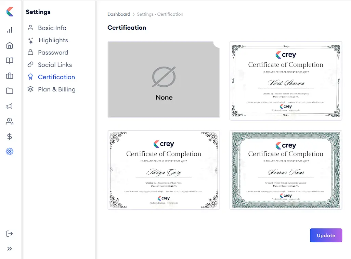The image size is (351, 259).
Task: Open the book library icon
Action: (x=10, y=60)
